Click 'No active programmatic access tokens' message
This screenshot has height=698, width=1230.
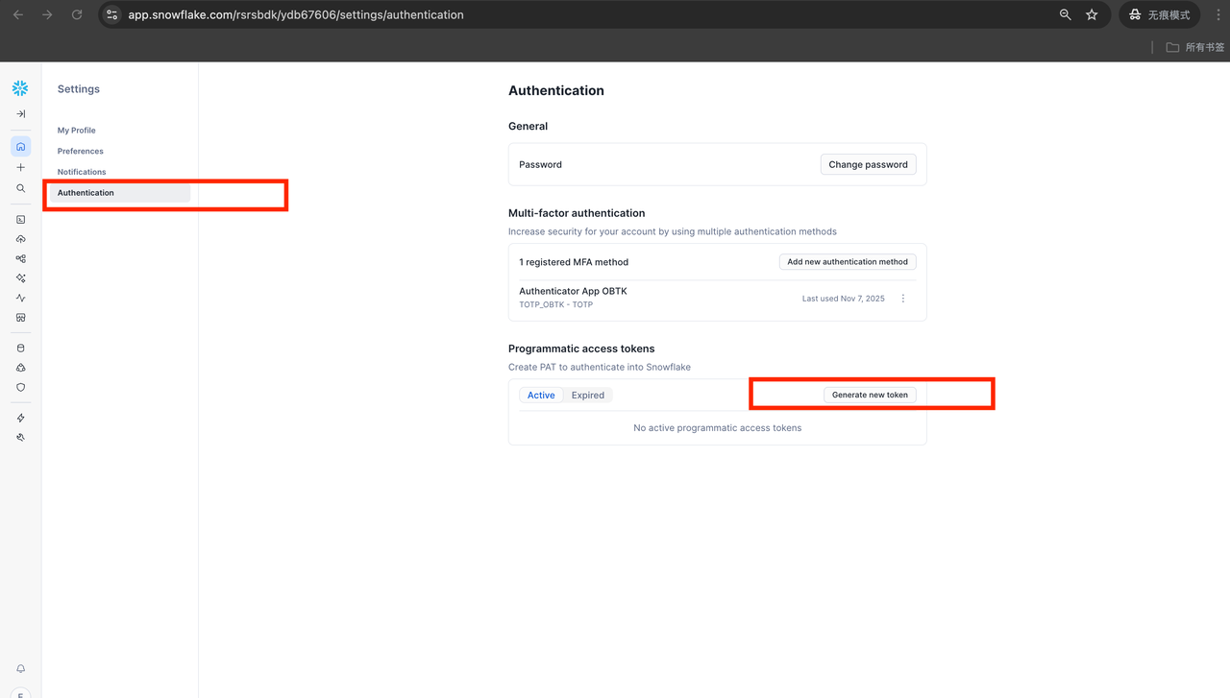(717, 428)
